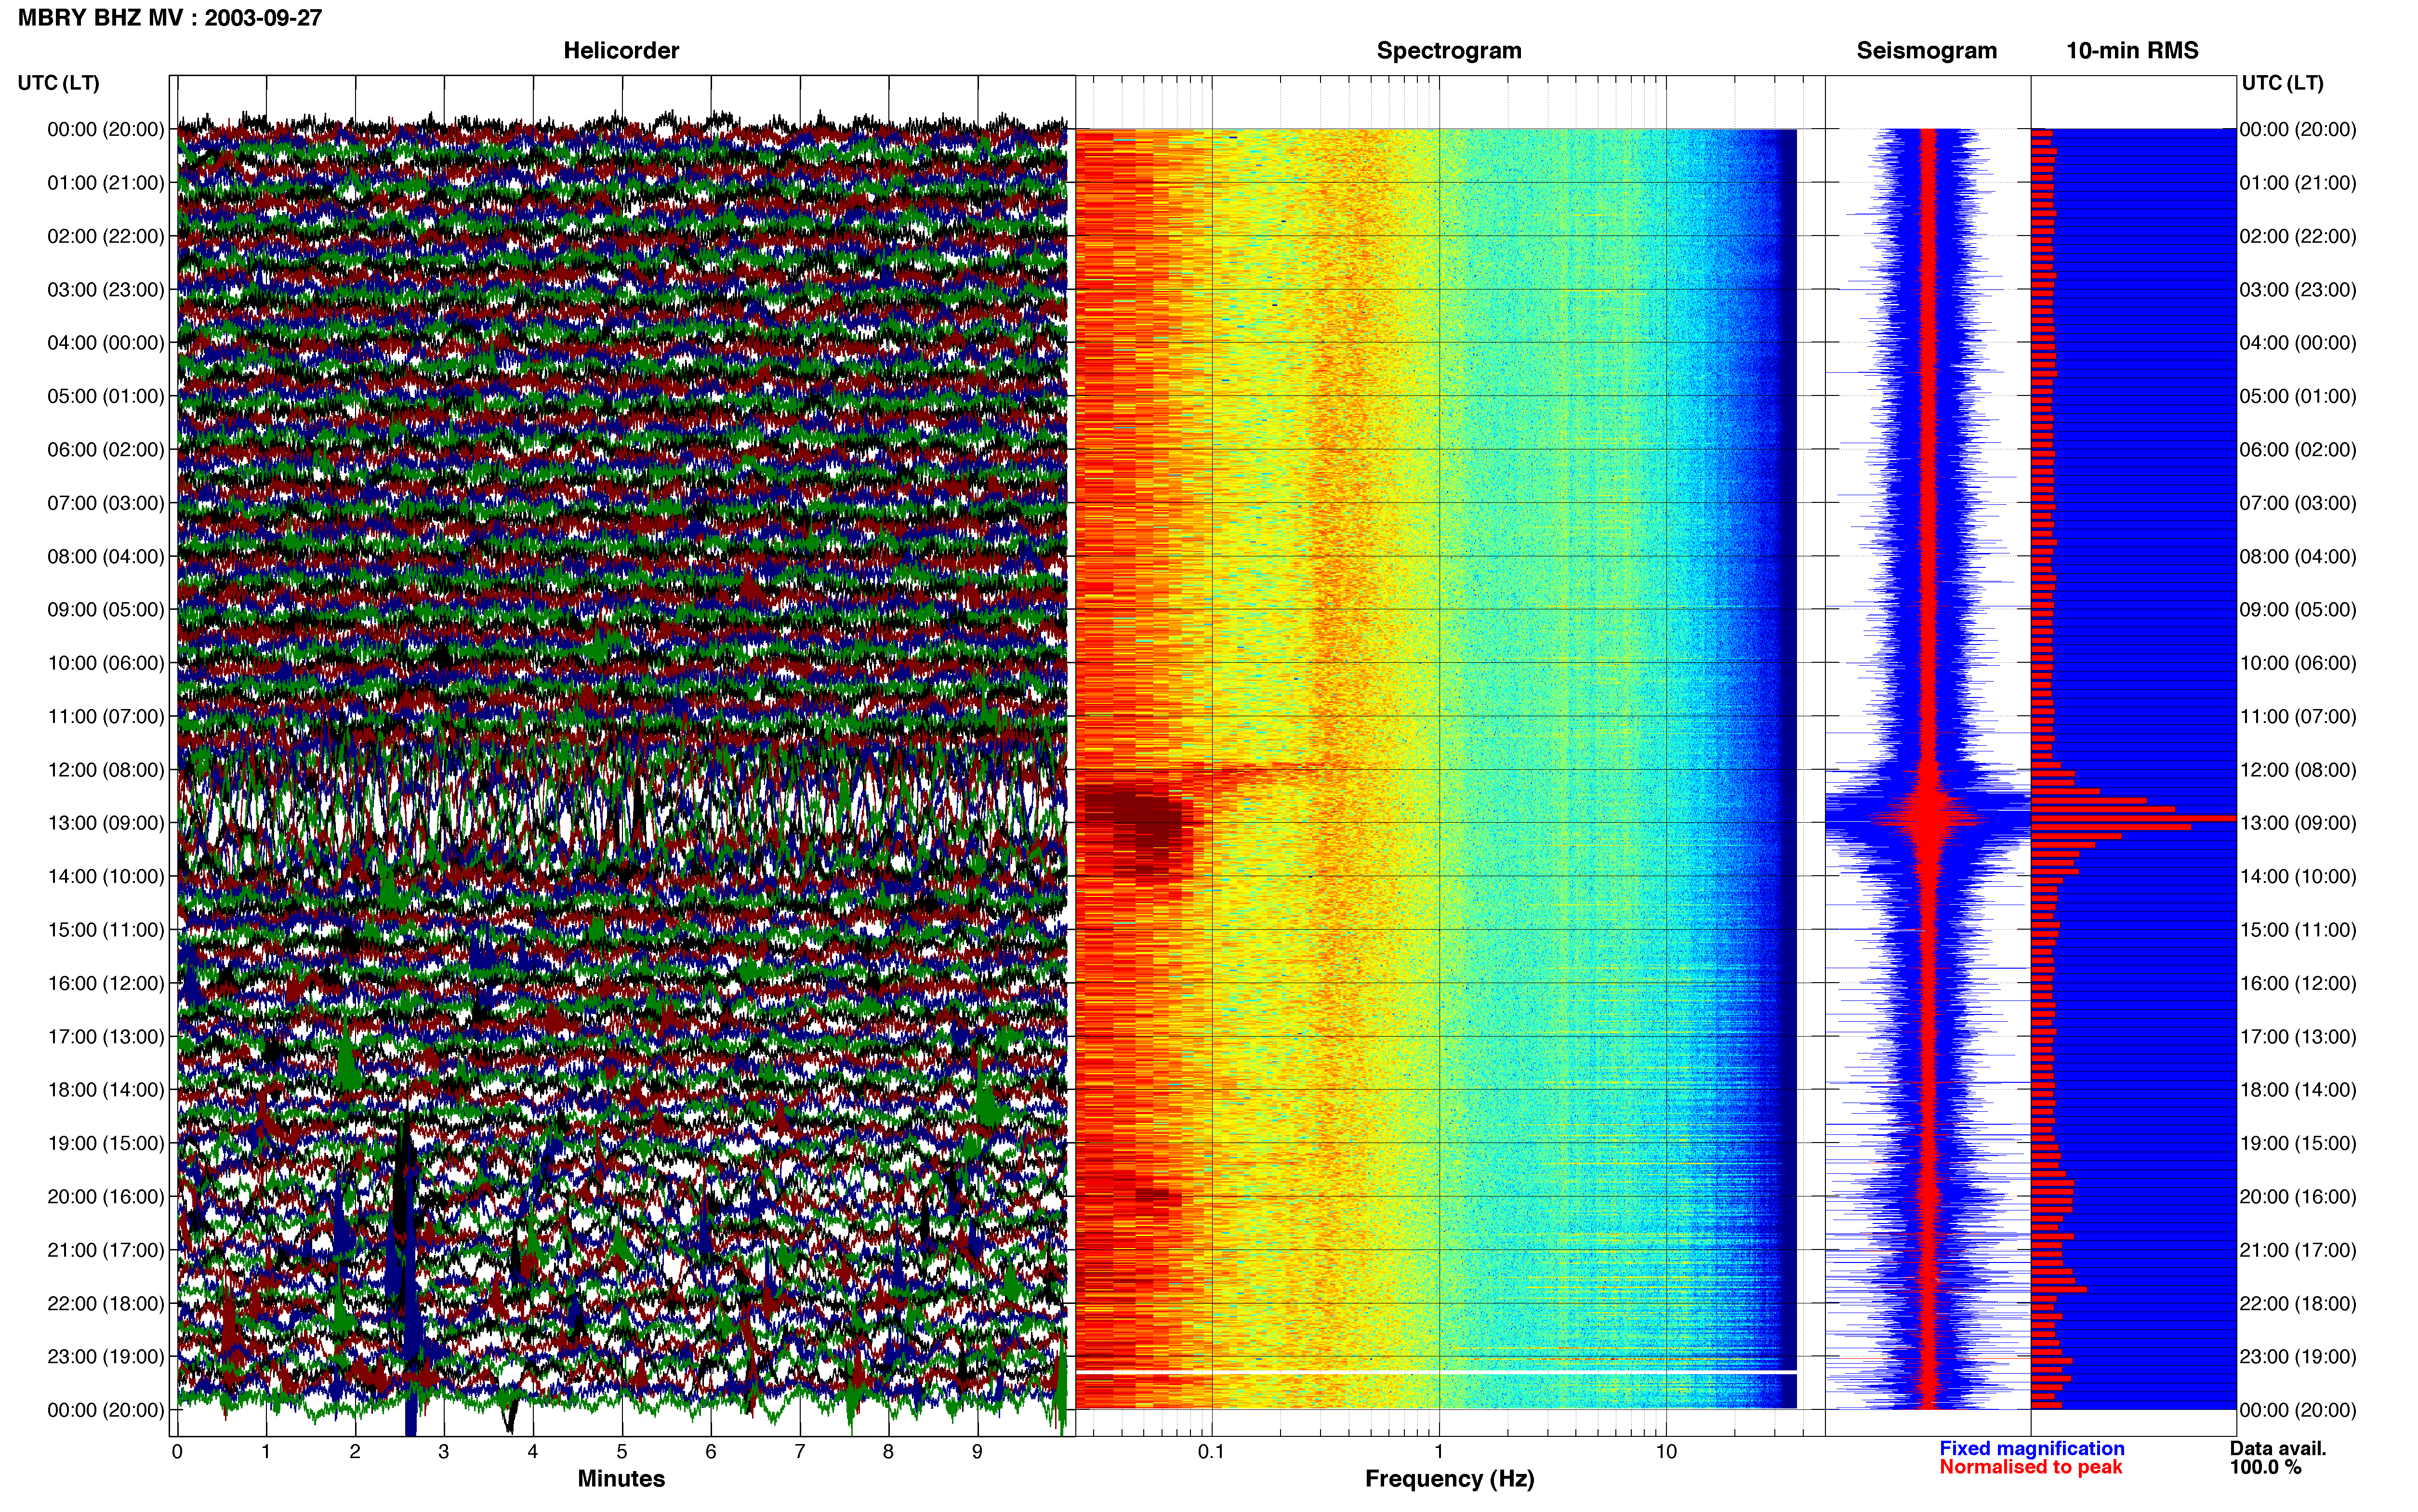Click the title text 'MBRY BHZ MV : 2003-09-27'
The height and width of the screenshot is (1512, 2418).
[x=170, y=18]
